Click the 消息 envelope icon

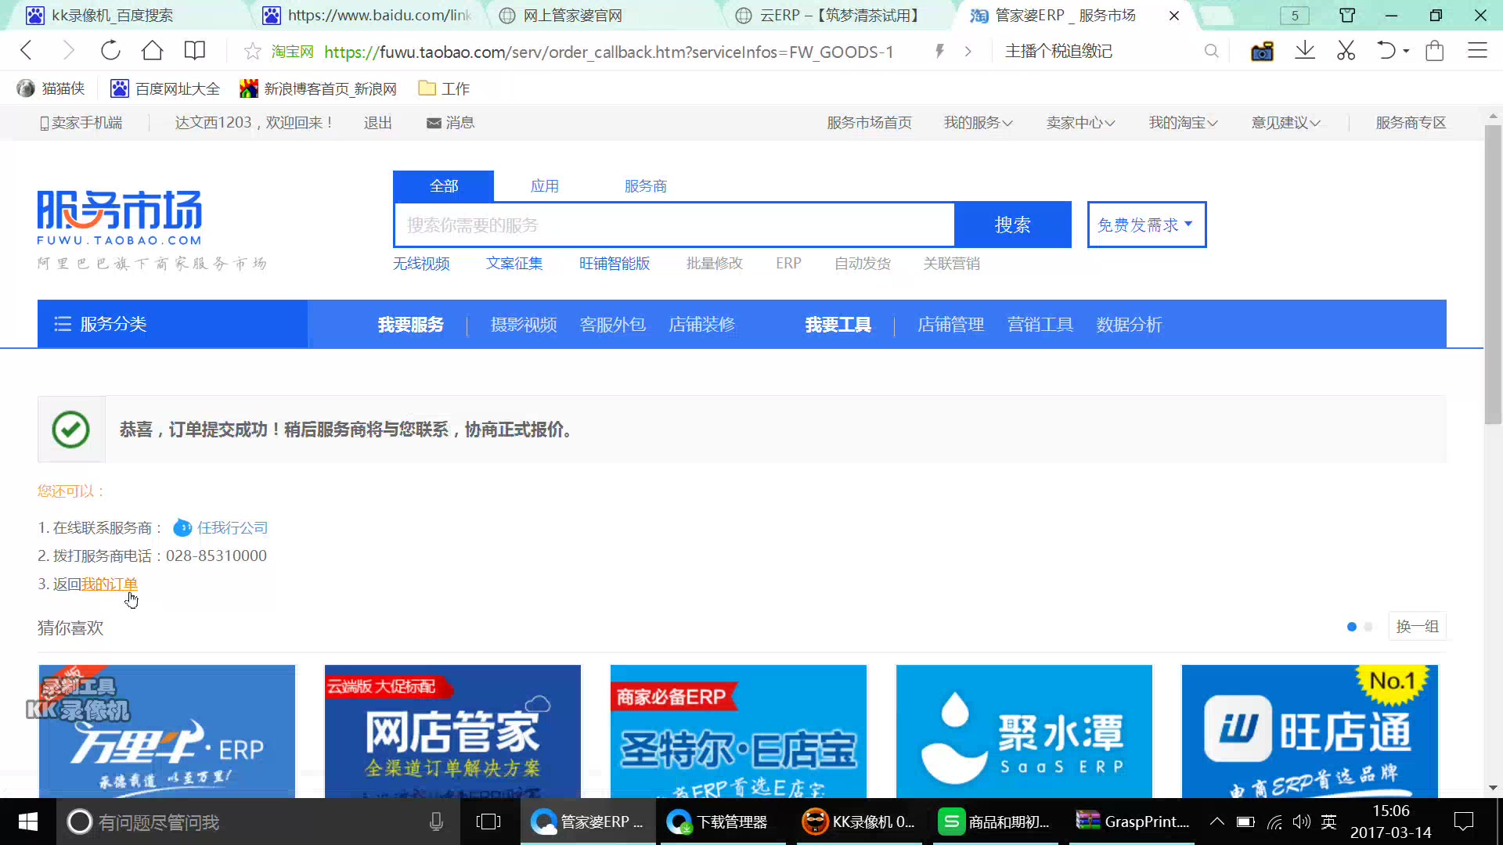click(x=434, y=123)
